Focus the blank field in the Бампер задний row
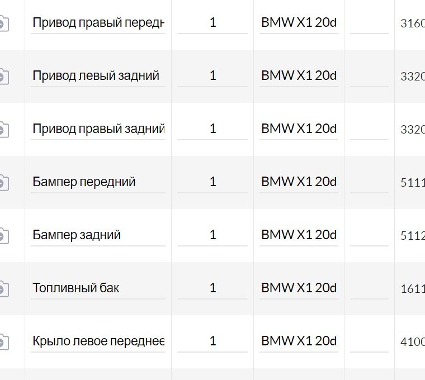Screen dimensions: 425x380 369,235
